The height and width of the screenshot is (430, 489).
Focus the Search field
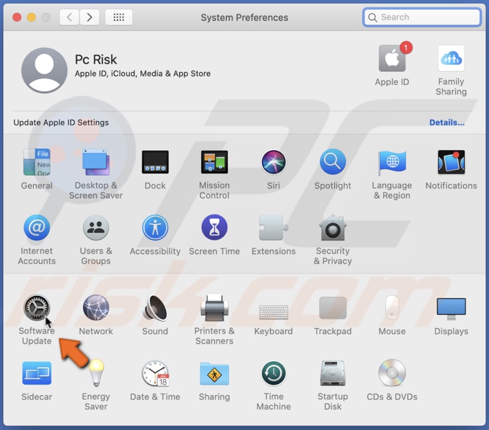tap(422, 17)
